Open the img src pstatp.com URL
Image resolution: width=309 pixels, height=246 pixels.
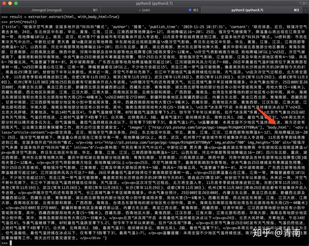[x=159, y=142]
